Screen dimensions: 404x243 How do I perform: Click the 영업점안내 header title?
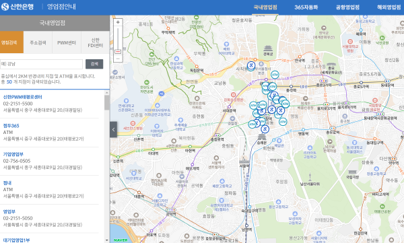click(x=61, y=7)
